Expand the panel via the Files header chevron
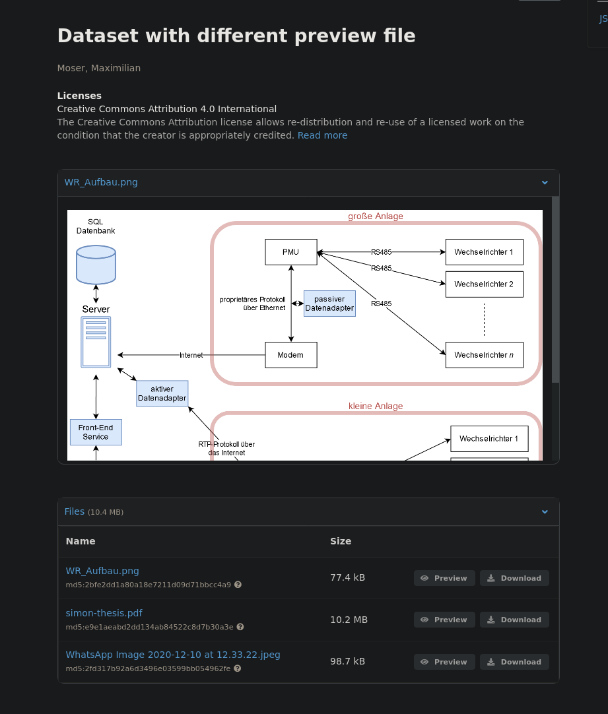Screen dimensions: 608x714 545,511
